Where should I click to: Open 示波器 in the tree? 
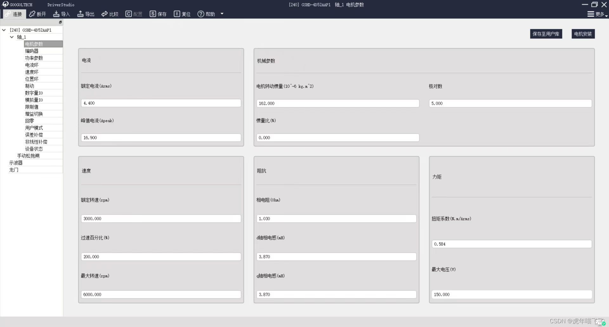(35, 163)
